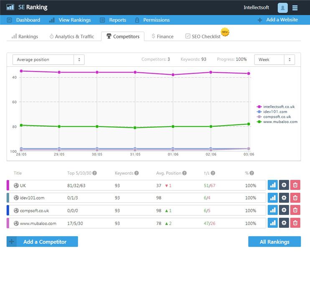Click help icon next to % column
Viewport: 310px width, 298px height.
point(252,173)
